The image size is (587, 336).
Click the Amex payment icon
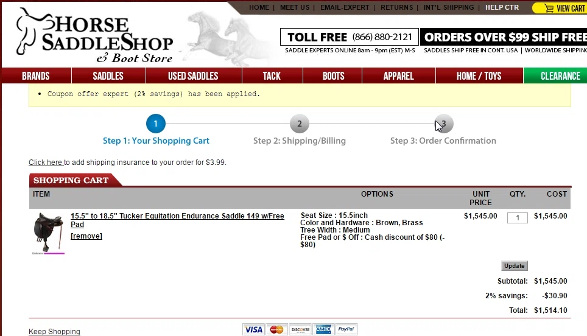pyautogui.click(x=323, y=329)
